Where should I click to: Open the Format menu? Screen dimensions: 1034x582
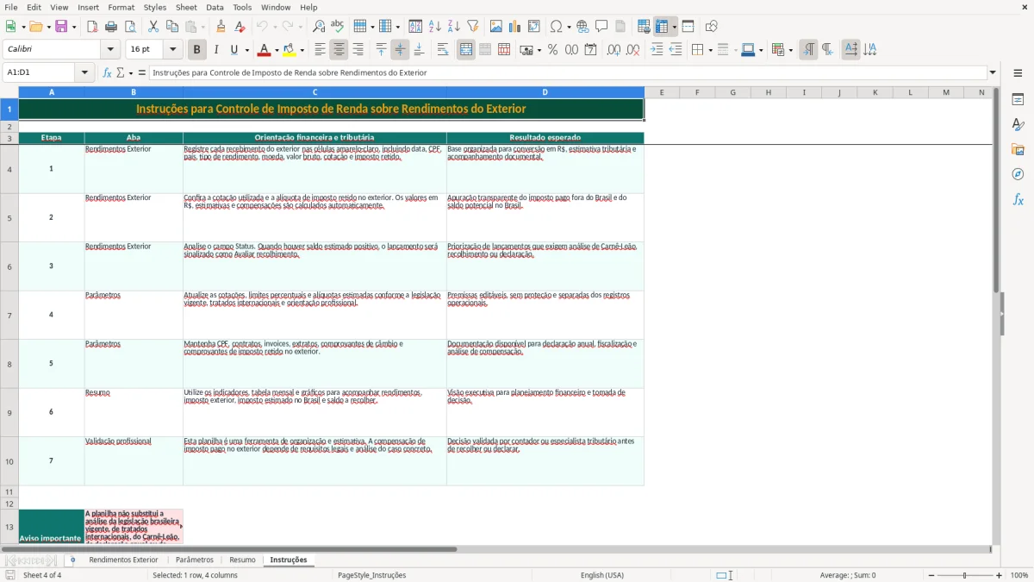point(121,7)
